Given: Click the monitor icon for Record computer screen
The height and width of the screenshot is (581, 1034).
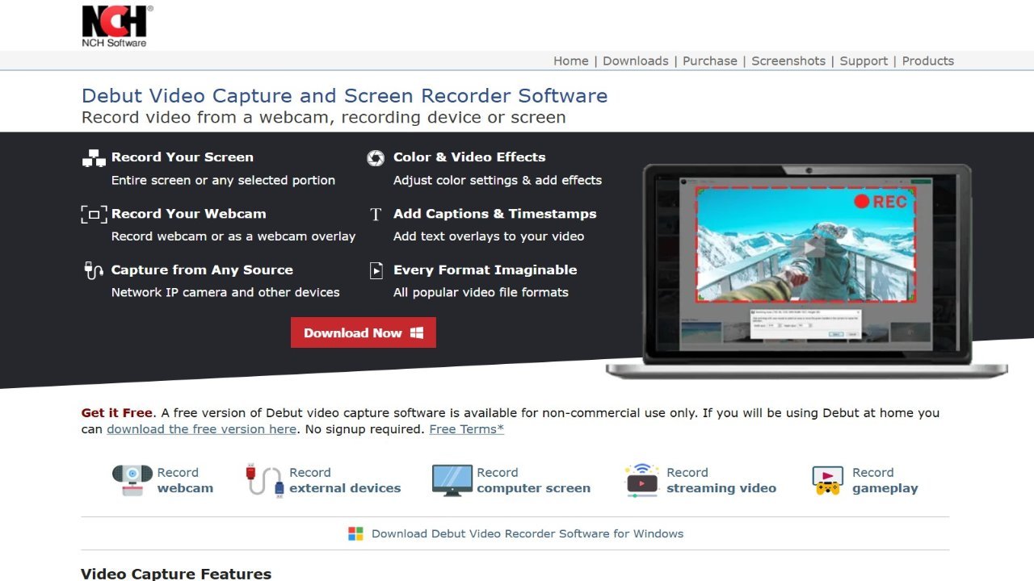Looking at the screenshot, I should tap(452, 480).
